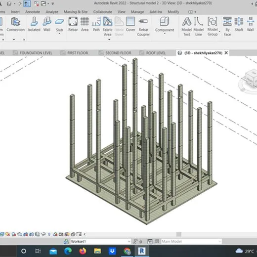Open the SECOND FLOOR view tab
The width and height of the screenshot is (257, 257).
115,53
